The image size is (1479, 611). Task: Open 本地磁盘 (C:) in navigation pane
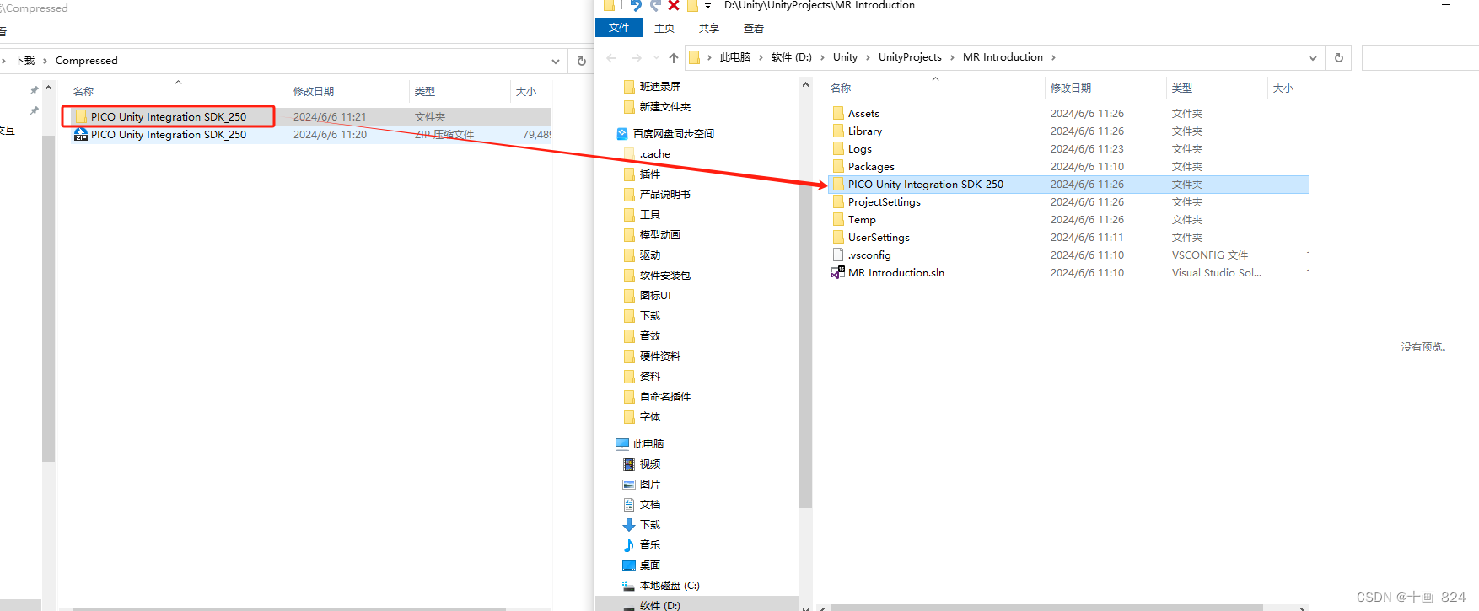pyautogui.click(x=670, y=585)
